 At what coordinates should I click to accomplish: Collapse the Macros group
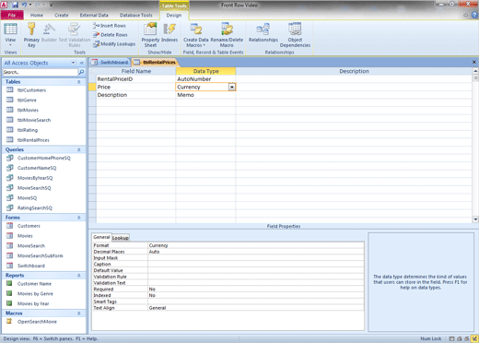coord(79,313)
